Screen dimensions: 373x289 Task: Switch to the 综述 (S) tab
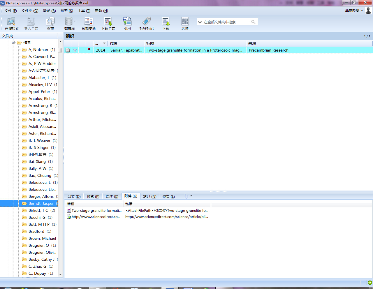[x=112, y=196]
